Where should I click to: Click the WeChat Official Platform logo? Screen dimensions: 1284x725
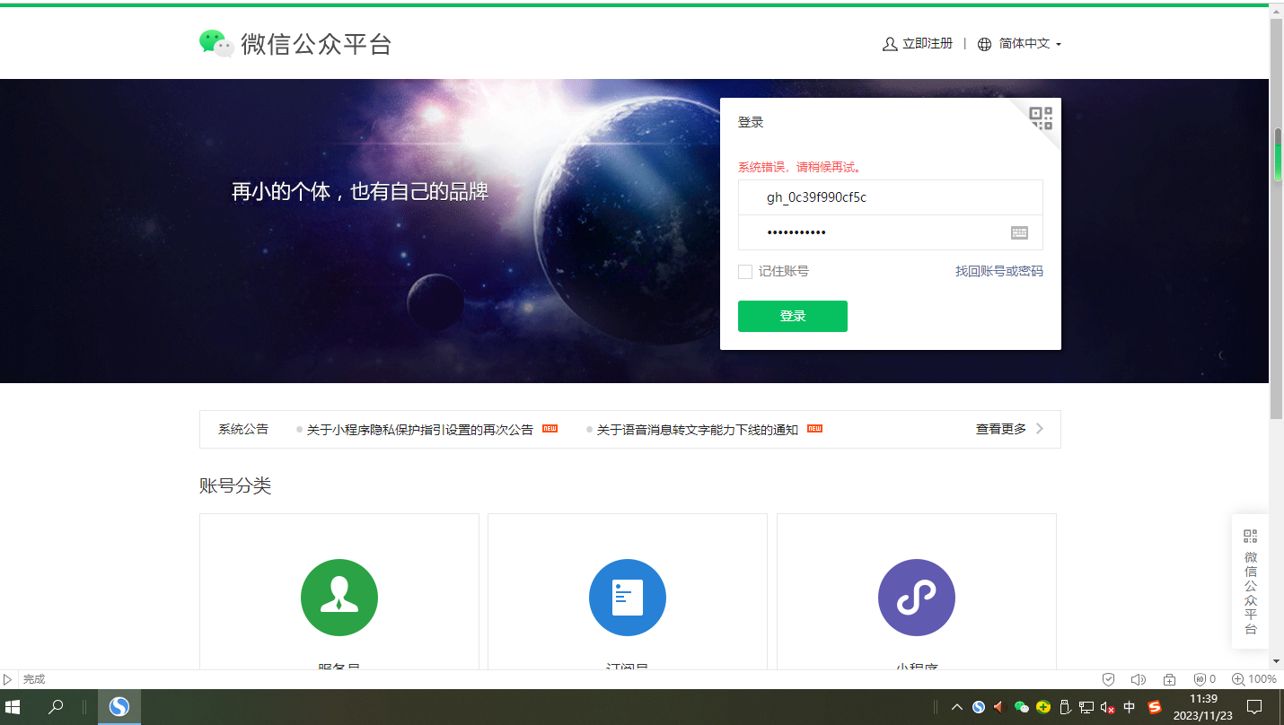(295, 43)
